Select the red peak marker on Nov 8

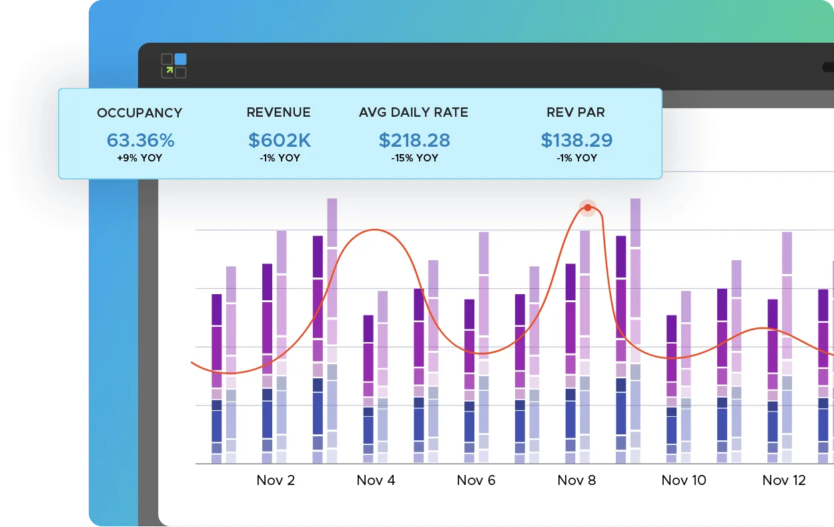pos(588,207)
